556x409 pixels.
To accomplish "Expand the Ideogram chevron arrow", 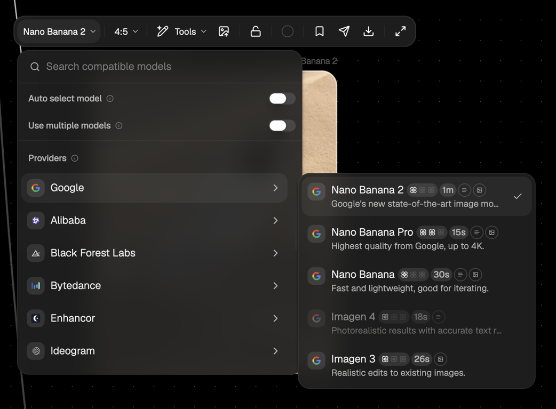I will coord(275,351).
